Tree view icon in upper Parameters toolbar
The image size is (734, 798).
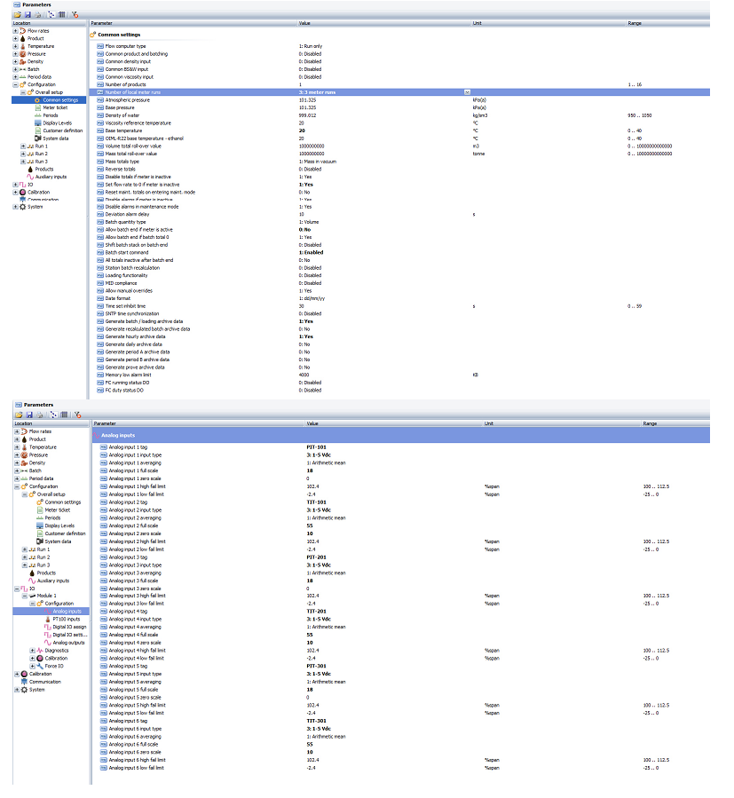coord(51,15)
